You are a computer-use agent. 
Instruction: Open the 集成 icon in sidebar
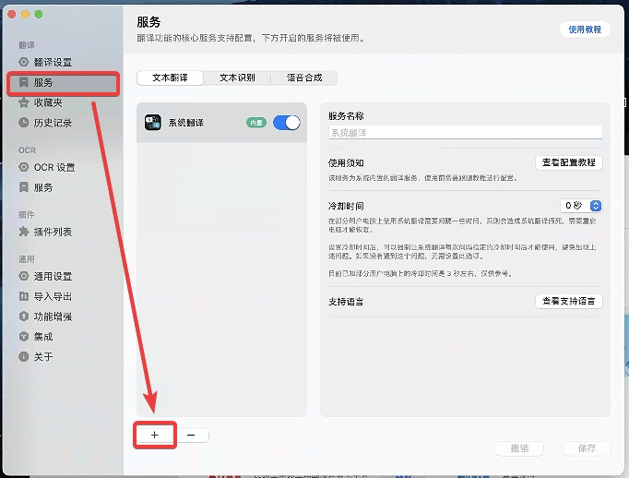[x=24, y=337]
